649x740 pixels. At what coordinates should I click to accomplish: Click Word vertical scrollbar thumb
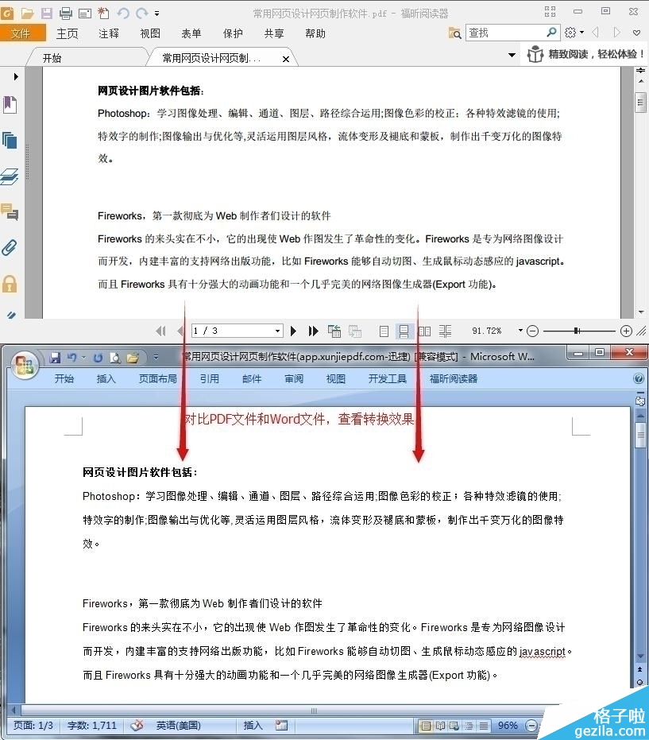640,436
